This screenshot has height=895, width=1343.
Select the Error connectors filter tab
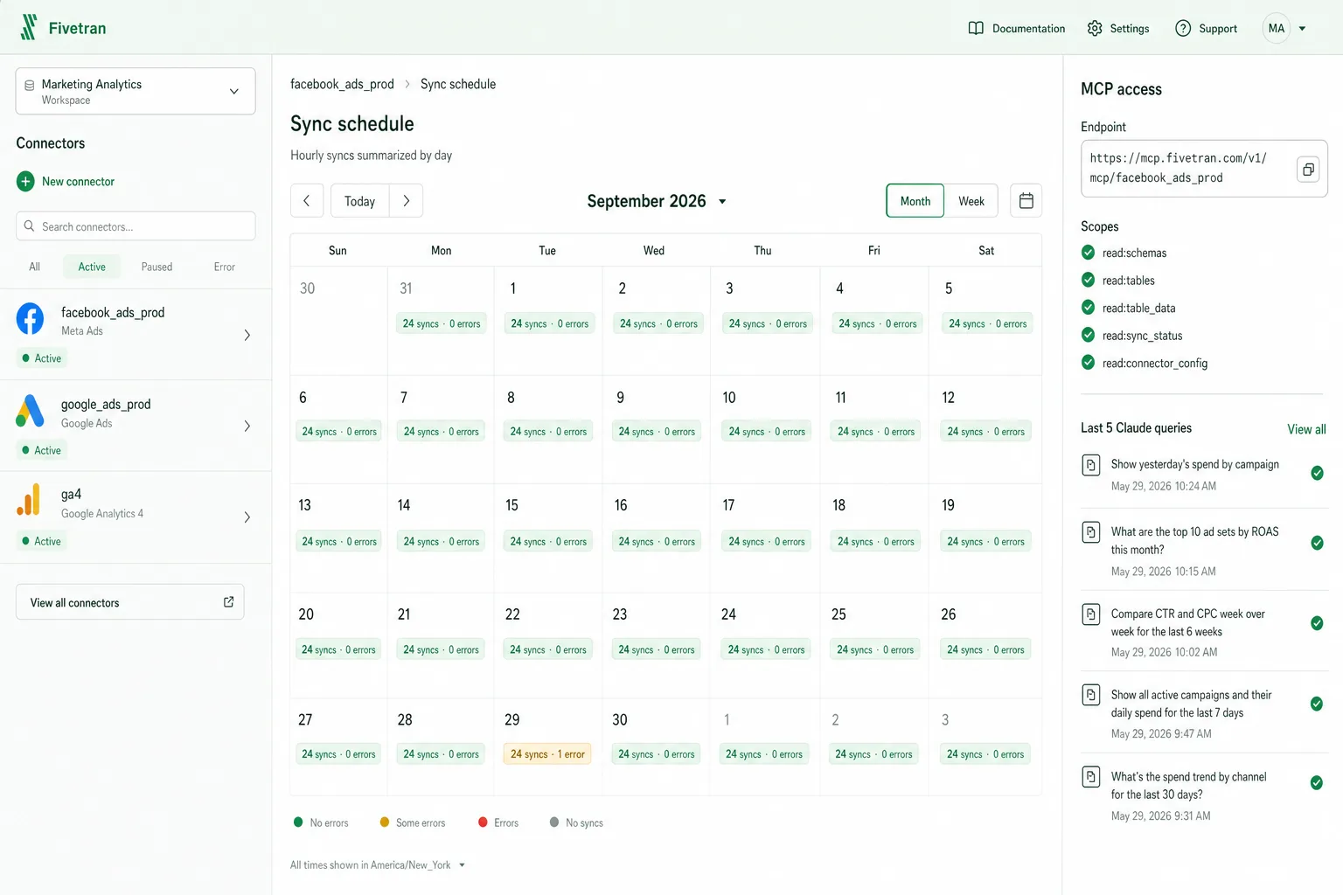point(225,267)
